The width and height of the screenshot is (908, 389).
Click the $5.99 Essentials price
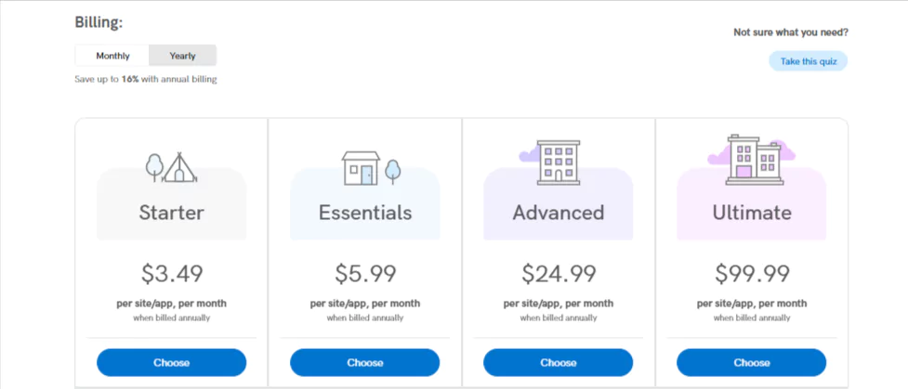pyautogui.click(x=365, y=273)
